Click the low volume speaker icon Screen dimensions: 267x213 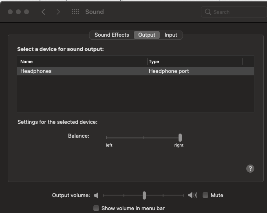pyautogui.click(x=96, y=195)
